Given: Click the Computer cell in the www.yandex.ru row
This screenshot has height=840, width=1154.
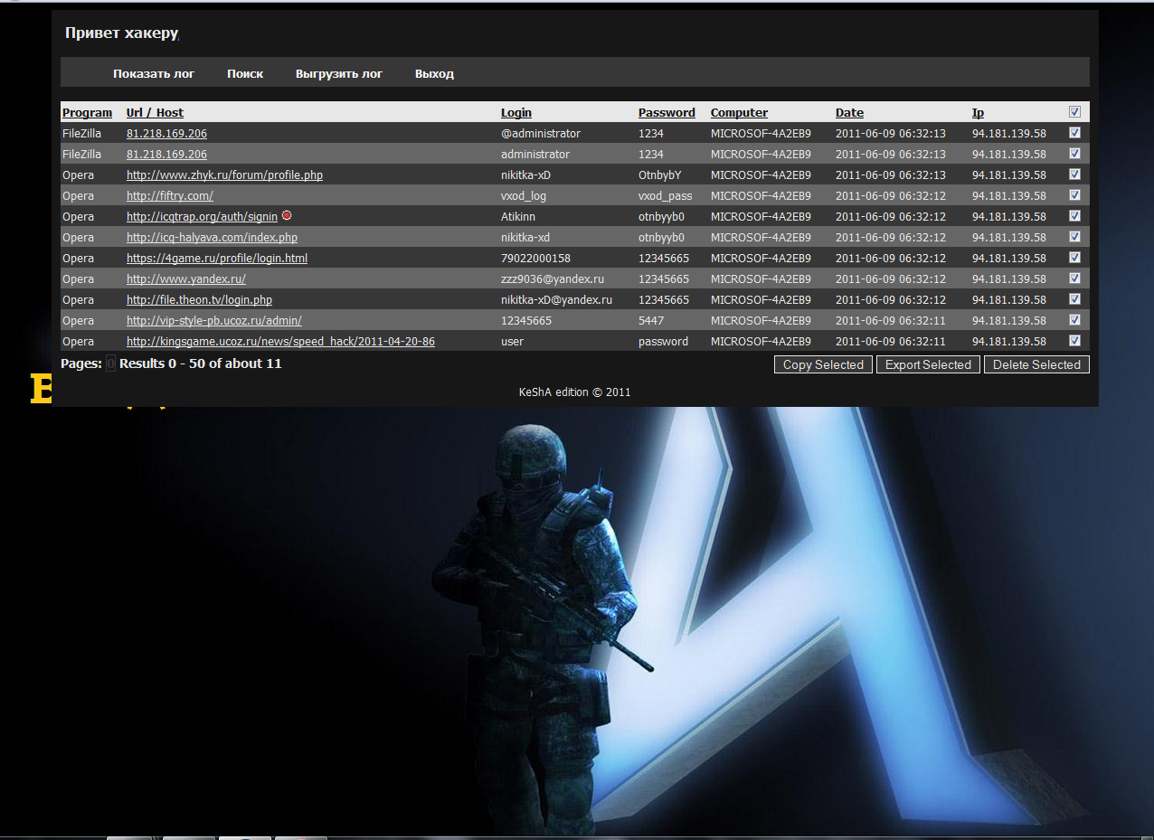Looking at the screenshot, I should pyautogui.click(x=761, y=279).
